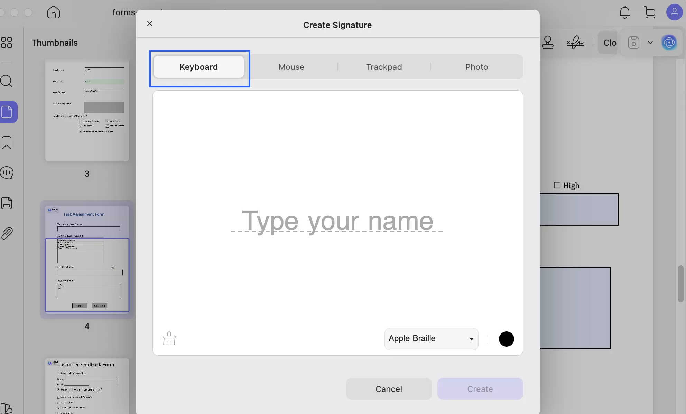Switch to the Mouse signature tab
This screenshot has width=686, height=414.
point(291,67)
